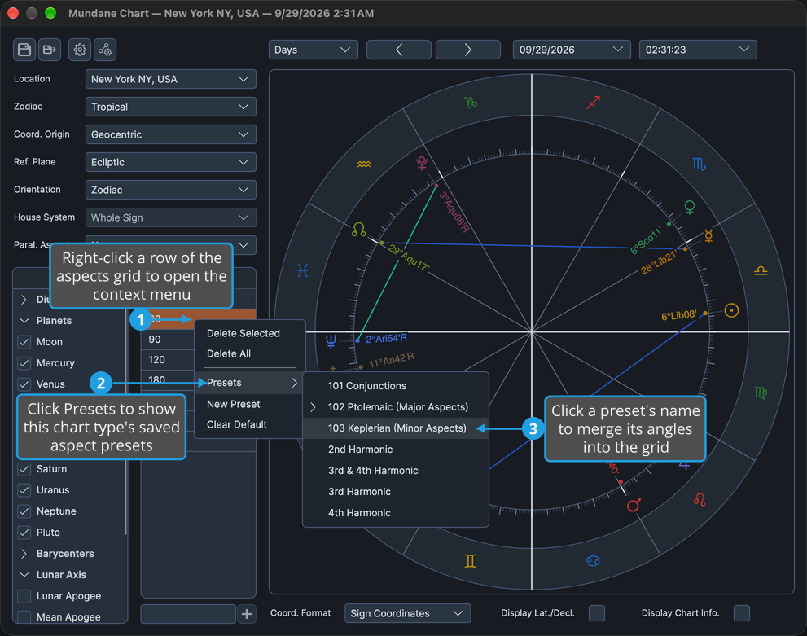Open the Orientation dropdown
The height and width of the screenshot is (636, 807).
(x=170, y=190)
